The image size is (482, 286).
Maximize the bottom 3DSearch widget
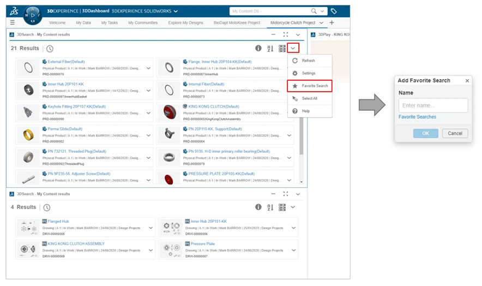[286, 194]
